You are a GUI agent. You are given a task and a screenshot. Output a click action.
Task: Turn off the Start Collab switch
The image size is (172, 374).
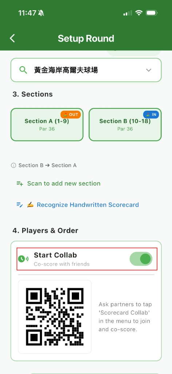[x=141, y=259]
